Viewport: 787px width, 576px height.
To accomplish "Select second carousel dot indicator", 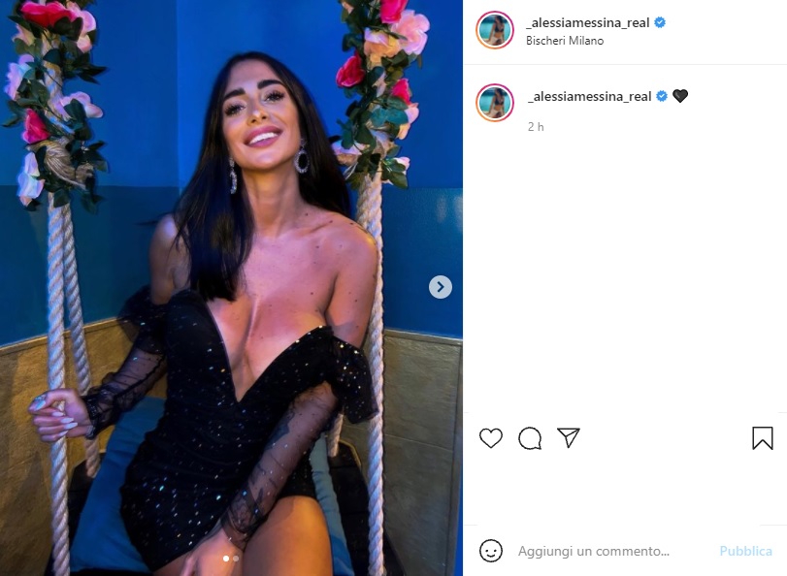I will click(236, 559).
